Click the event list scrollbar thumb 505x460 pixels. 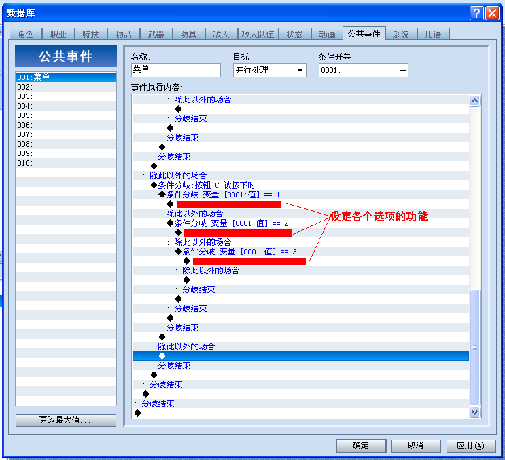(x=474, y=347)
